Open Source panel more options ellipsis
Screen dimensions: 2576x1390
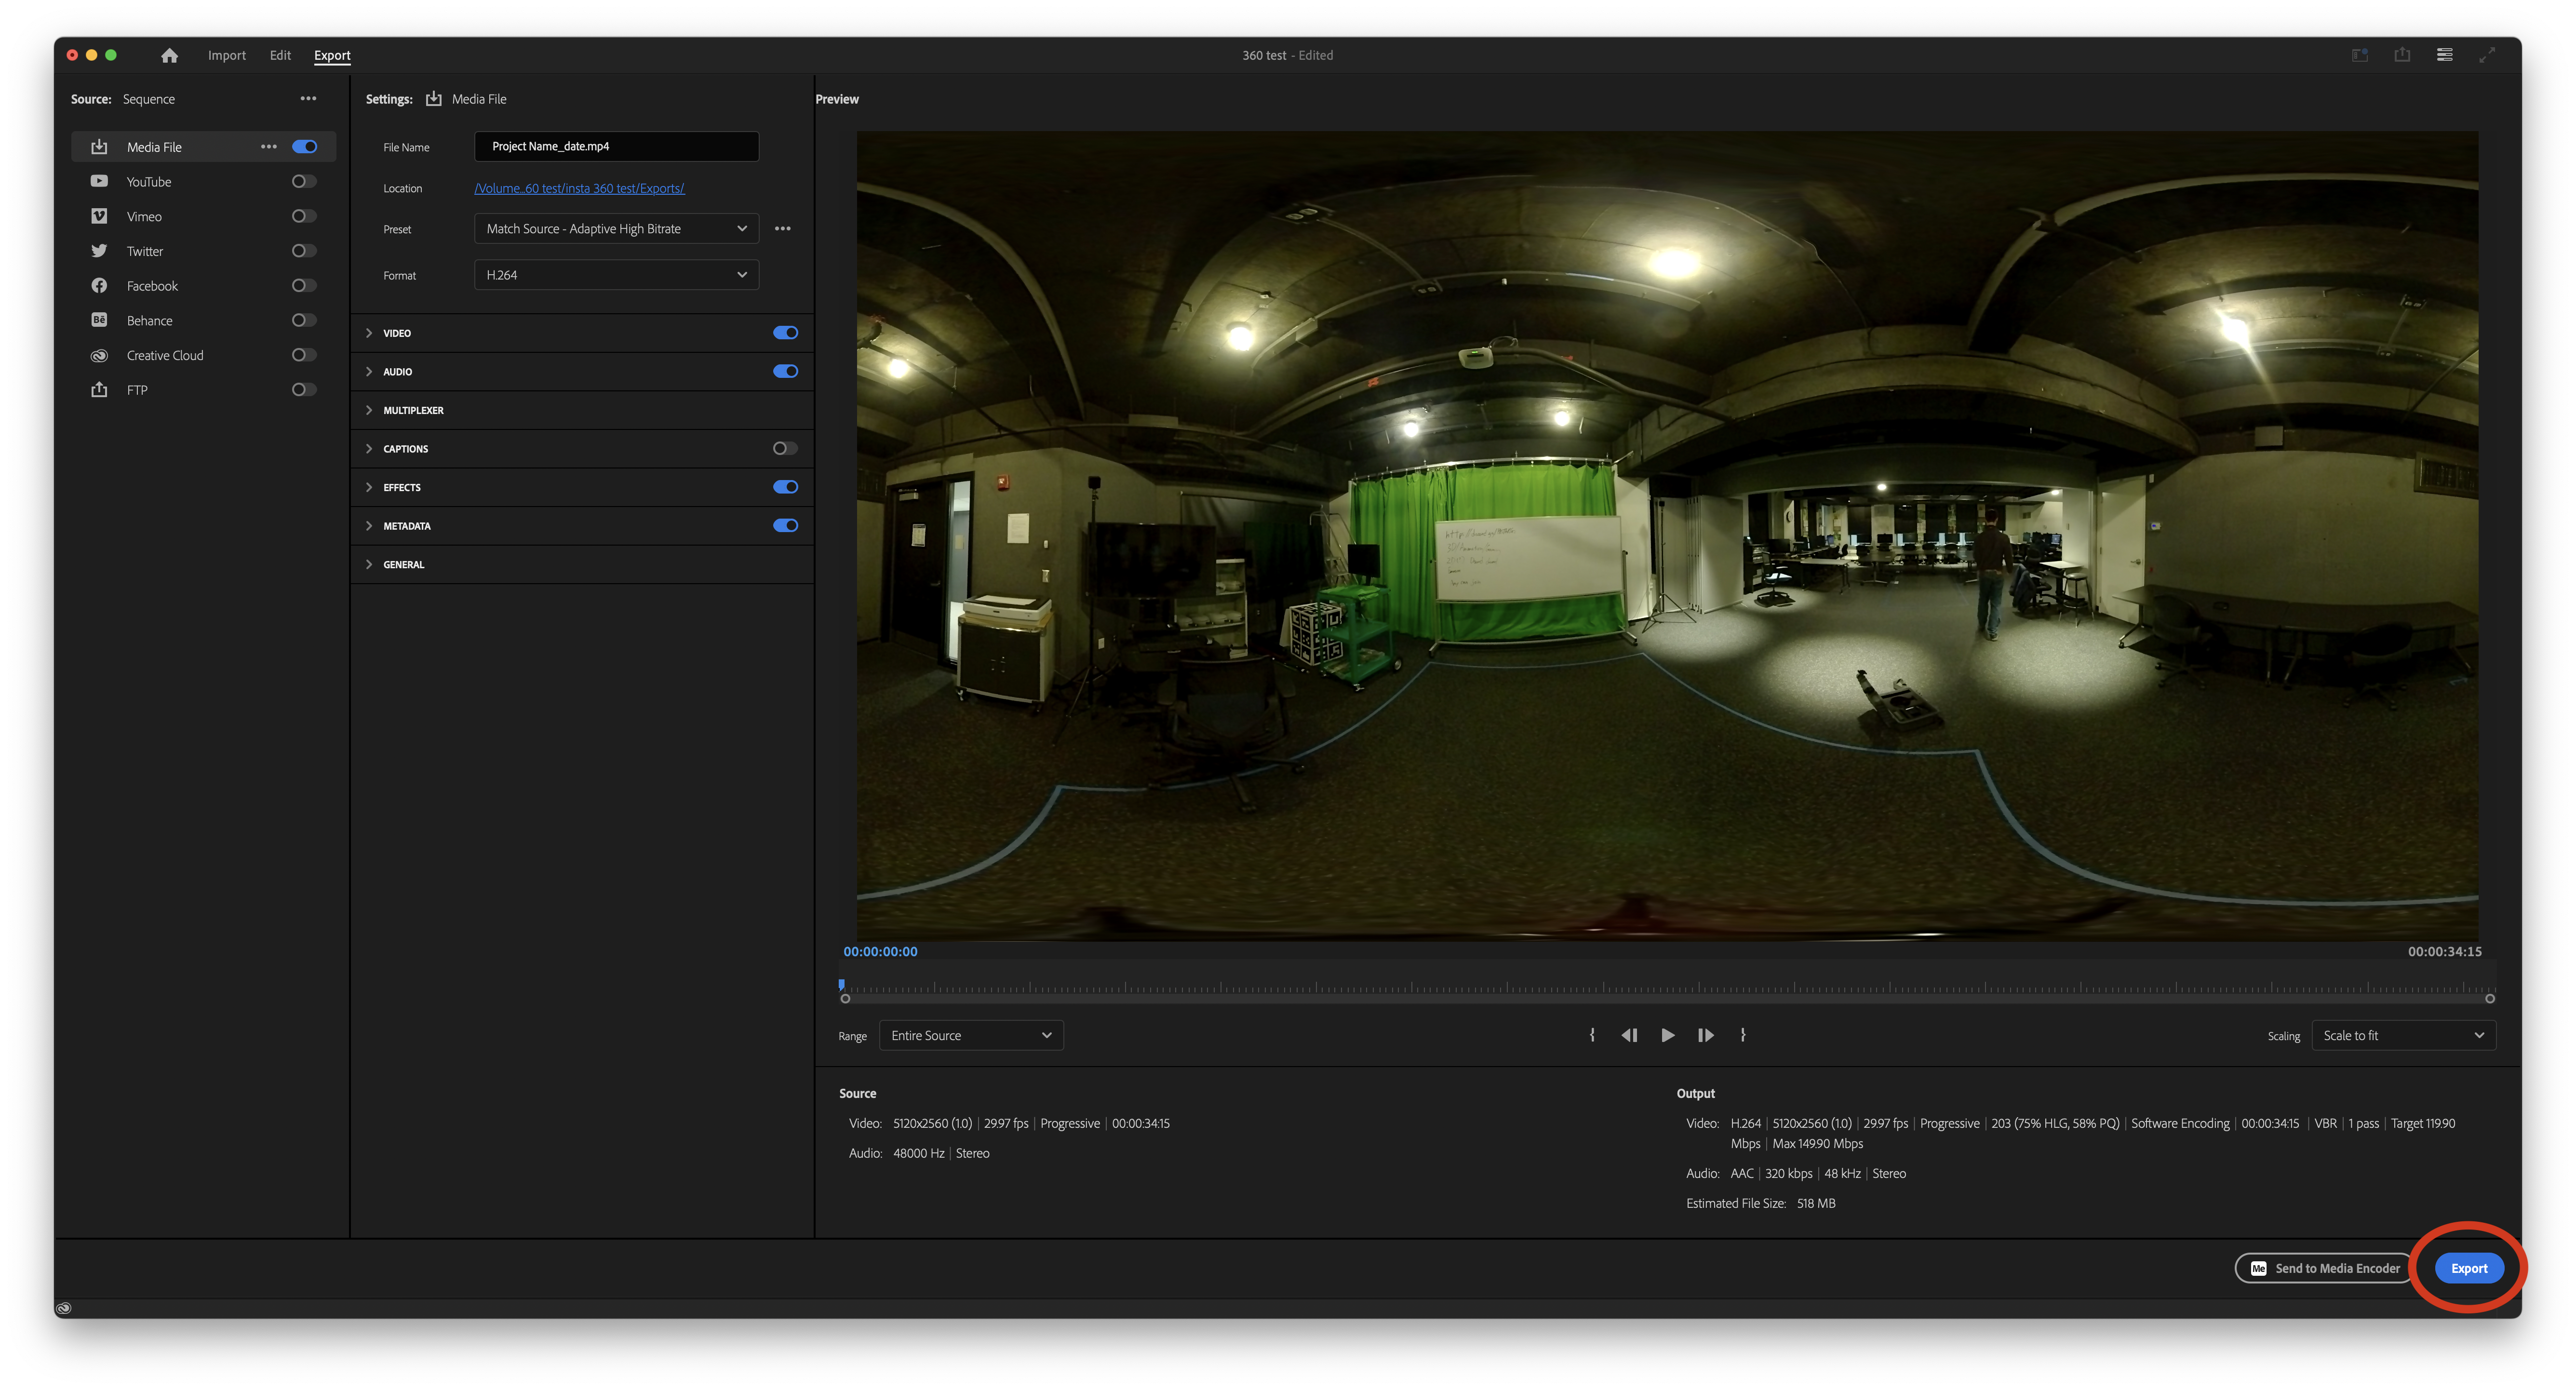coord(308,98)
